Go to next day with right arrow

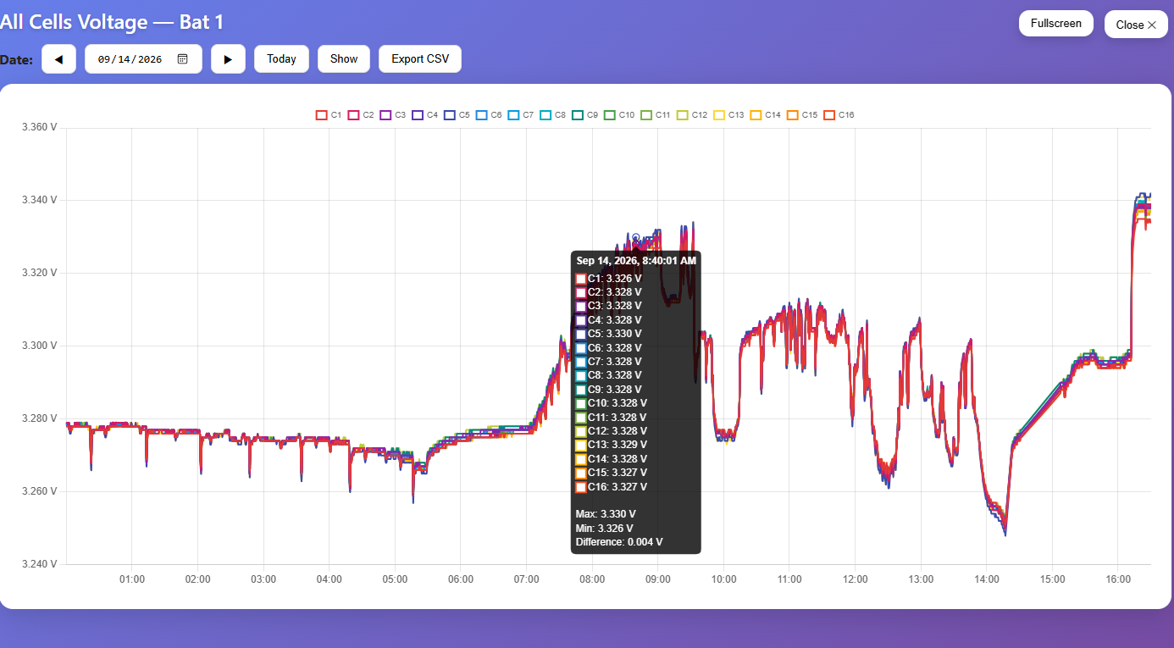pyautogui.click(x=228, y=59)
